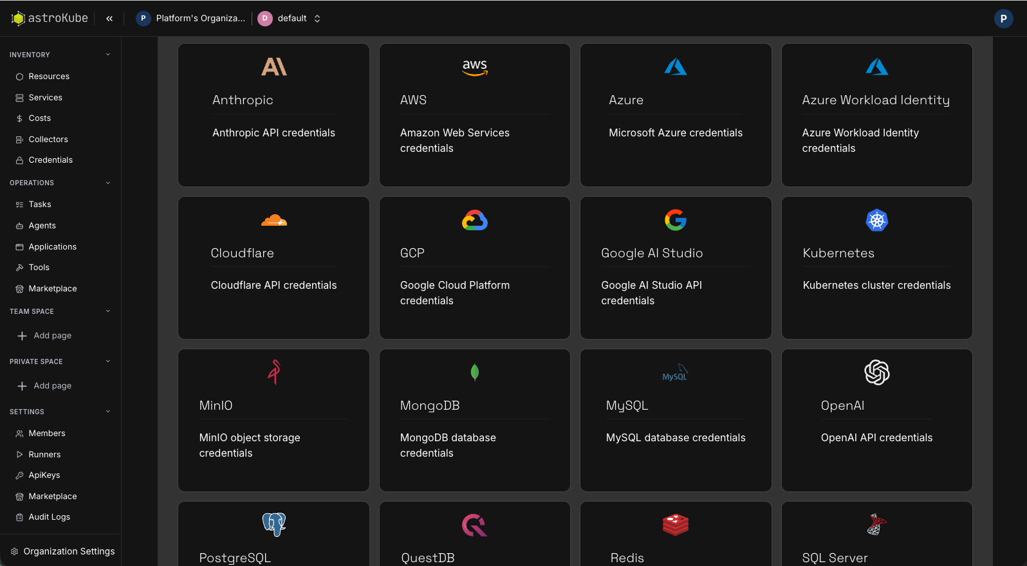Collapse the INVENTORY section chevron

pos(108,55)
